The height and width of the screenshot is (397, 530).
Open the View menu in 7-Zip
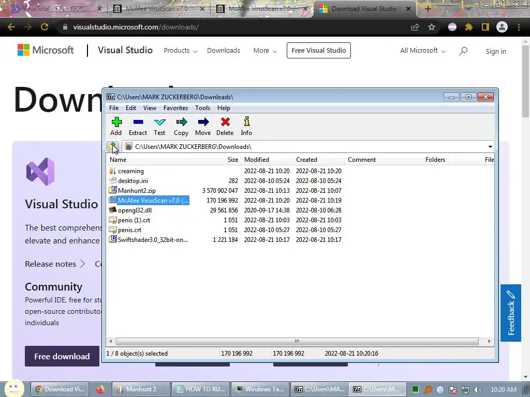[x=150, y=108]
